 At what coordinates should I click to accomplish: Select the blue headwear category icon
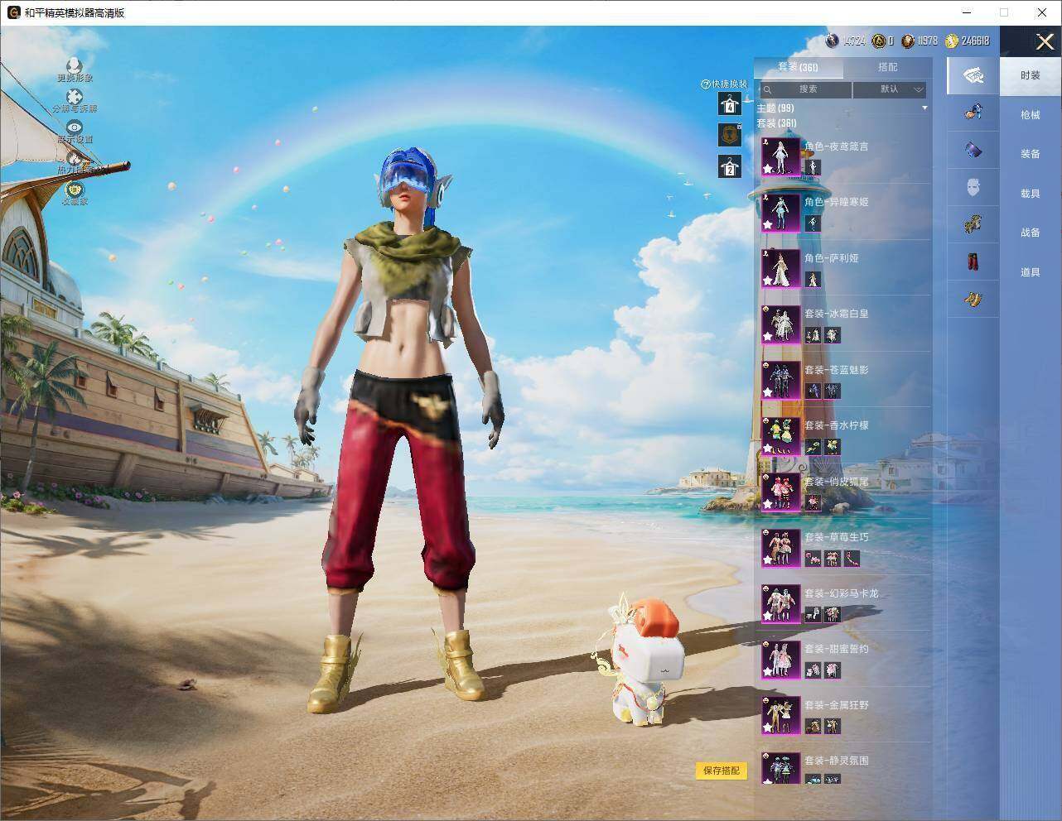pyautogui.click(x=973, y=112)
